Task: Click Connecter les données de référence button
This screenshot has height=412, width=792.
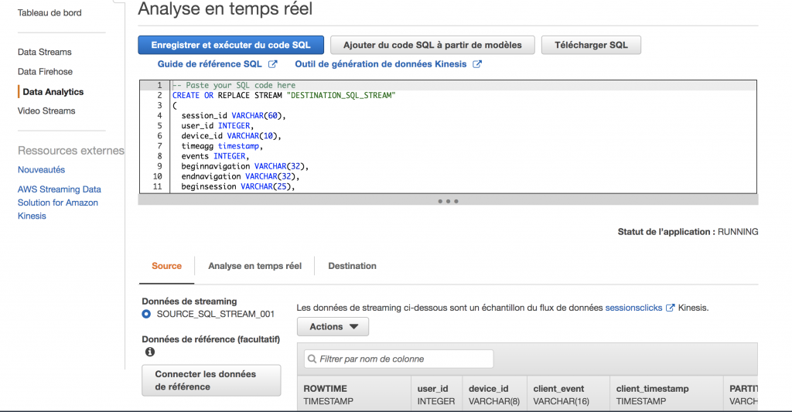Action: coord(211,380)
